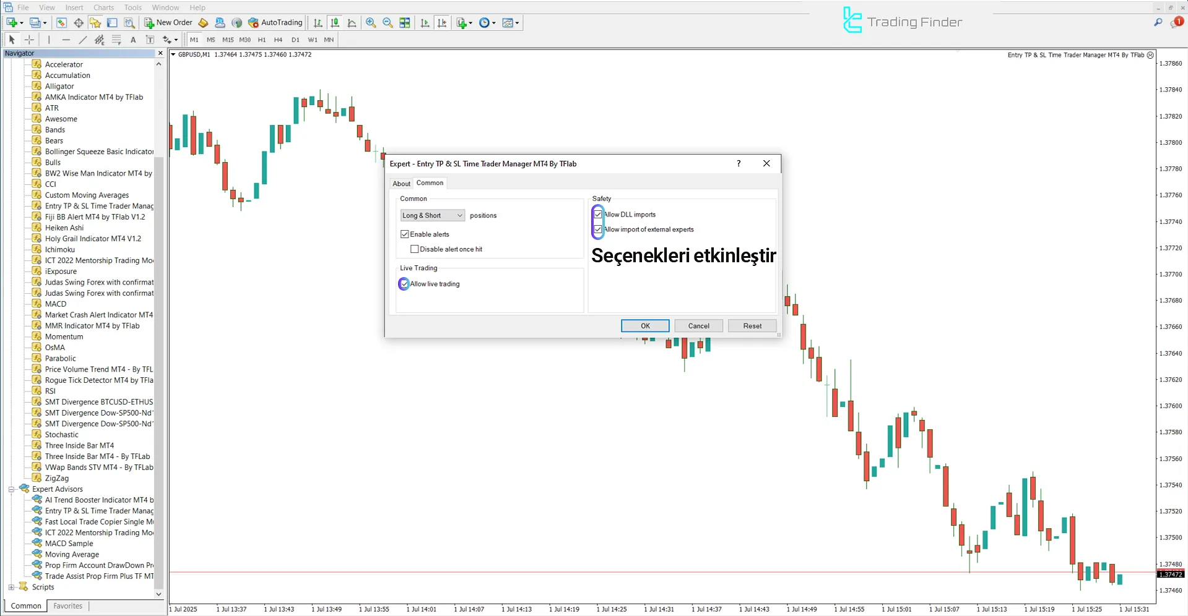Switch to the About tab
Viewport: 1188px width, 616px height.
click(401, 183)
